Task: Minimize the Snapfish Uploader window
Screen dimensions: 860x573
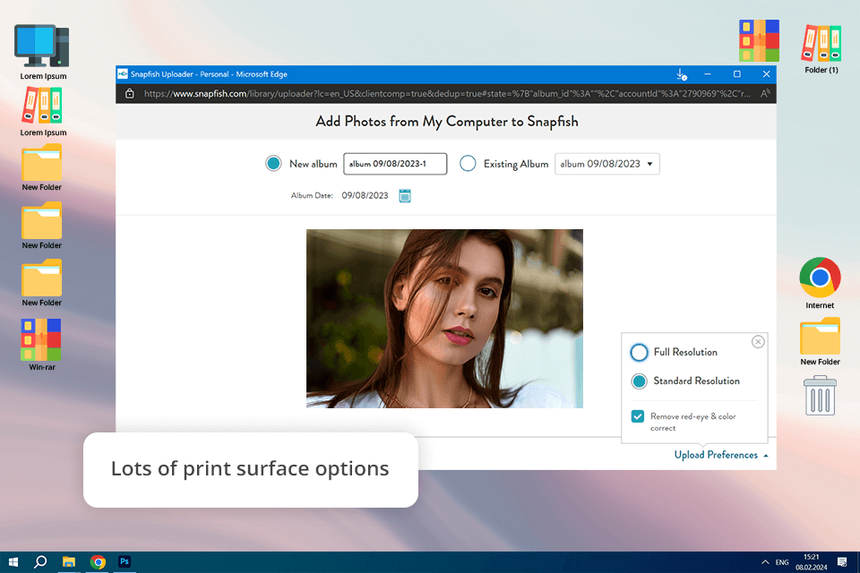Action: 708,74
